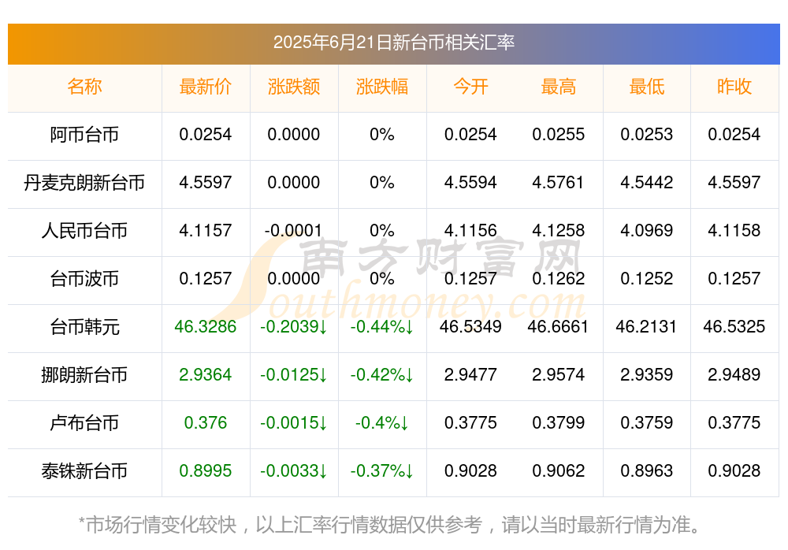788x550 pixels.
Task: Click the opening value 2.9477
Action: [x=470, y=375]
